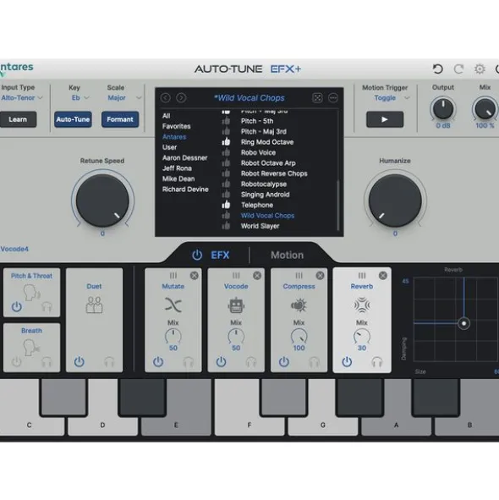Solo the Duet headphones icon
Viewport: 499px width, 500px height.
click(x=109, y=362)
